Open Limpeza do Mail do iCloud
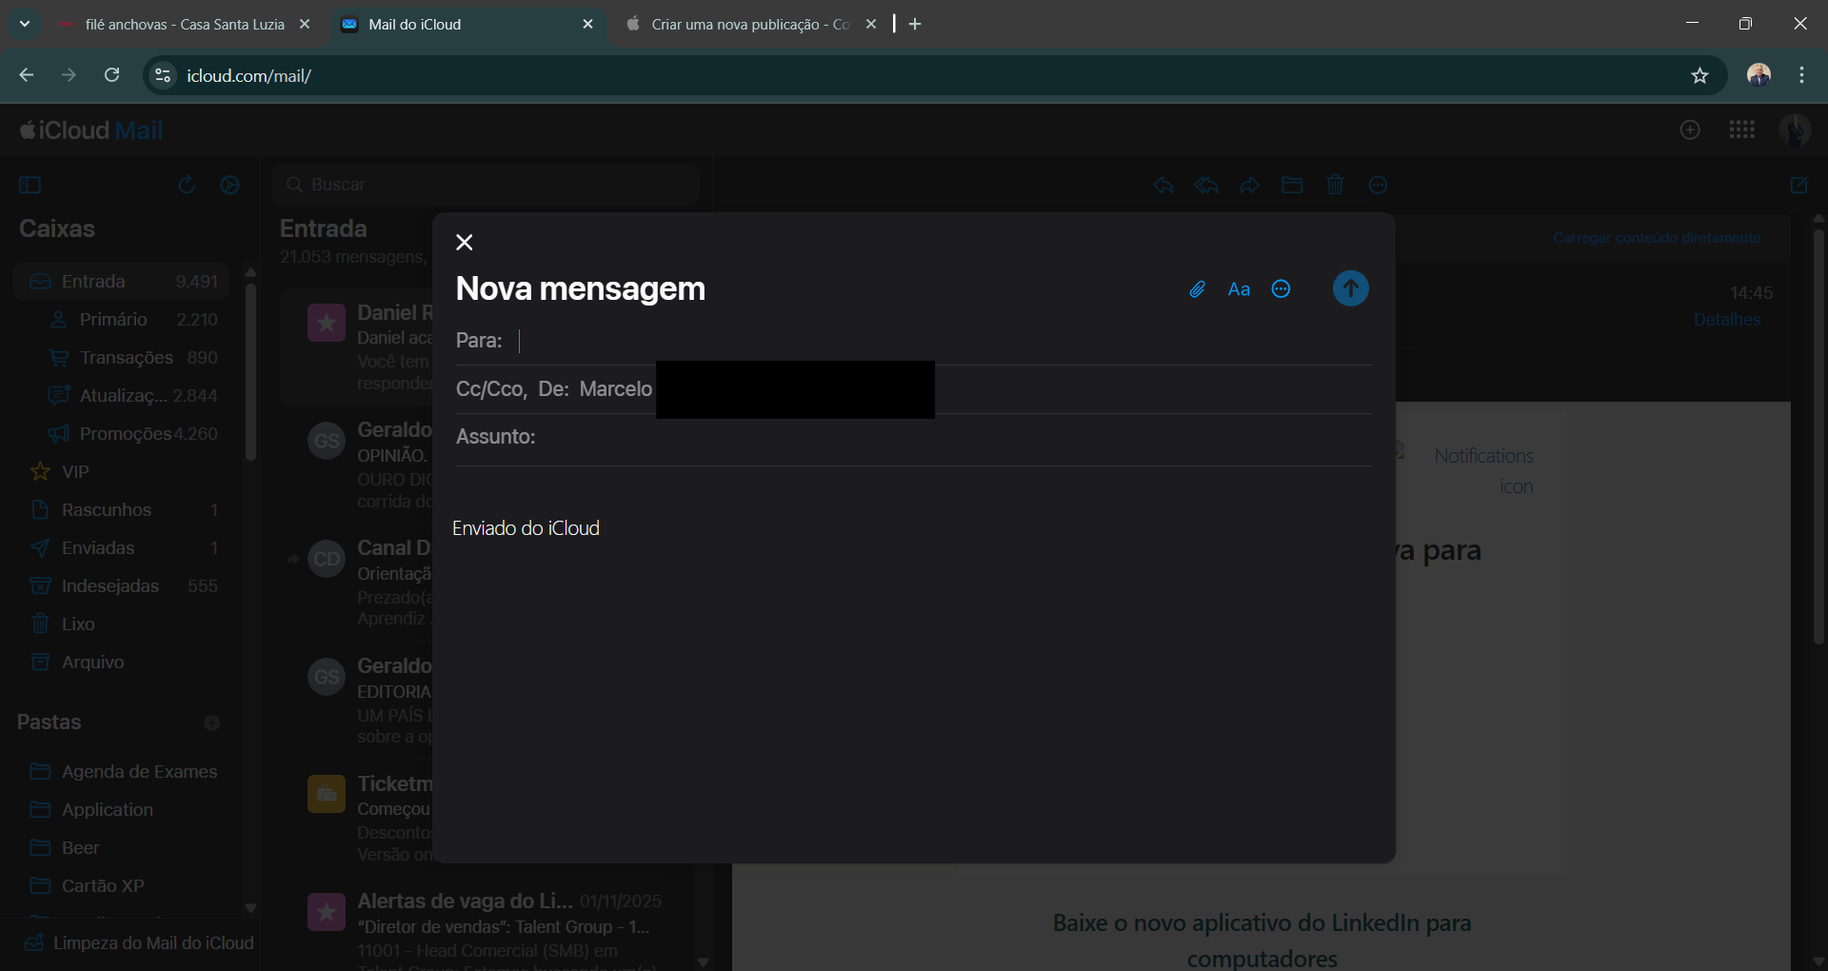This screenshot has width=1828, height=971. 139,943
